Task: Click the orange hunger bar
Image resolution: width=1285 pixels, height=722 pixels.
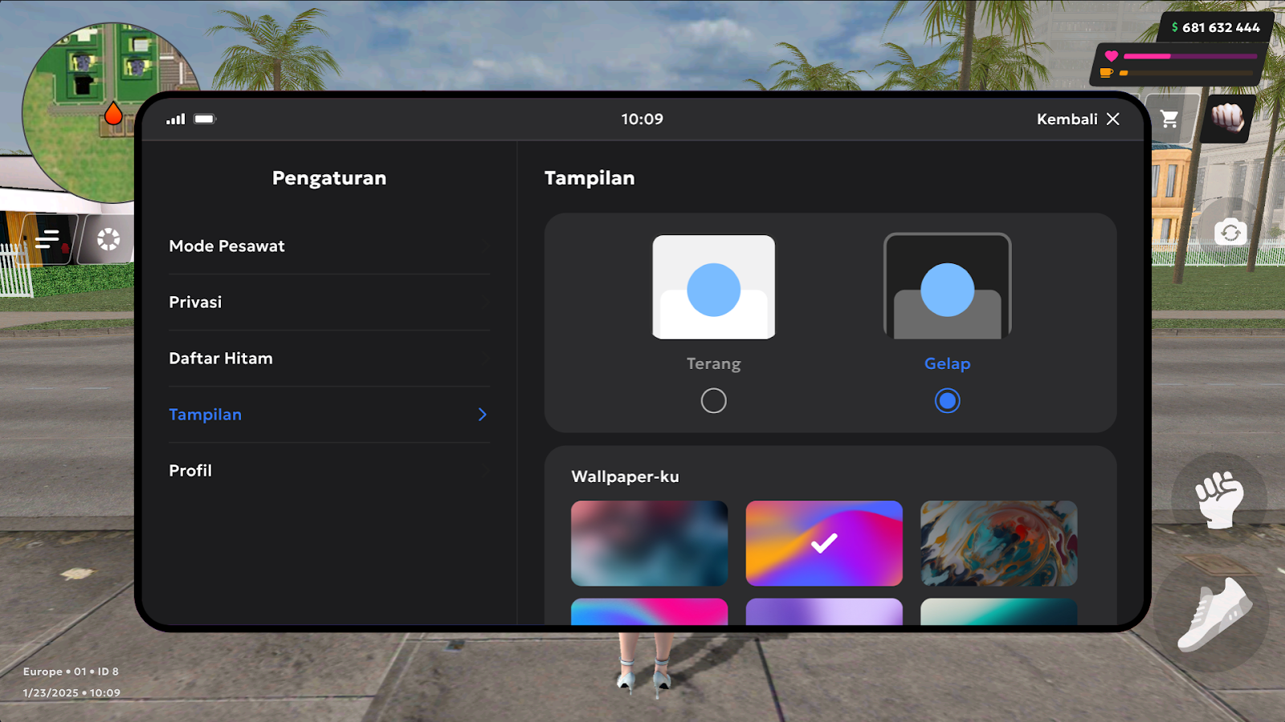Action: coord(1187,73)
